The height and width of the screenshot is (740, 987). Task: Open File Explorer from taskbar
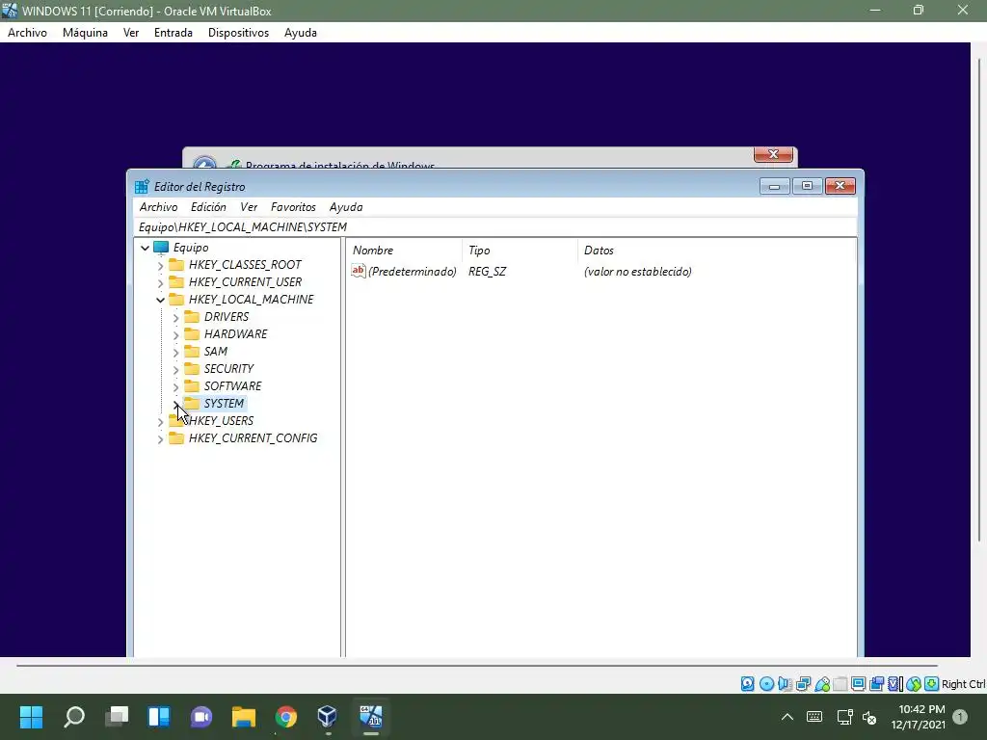point(244,717)
